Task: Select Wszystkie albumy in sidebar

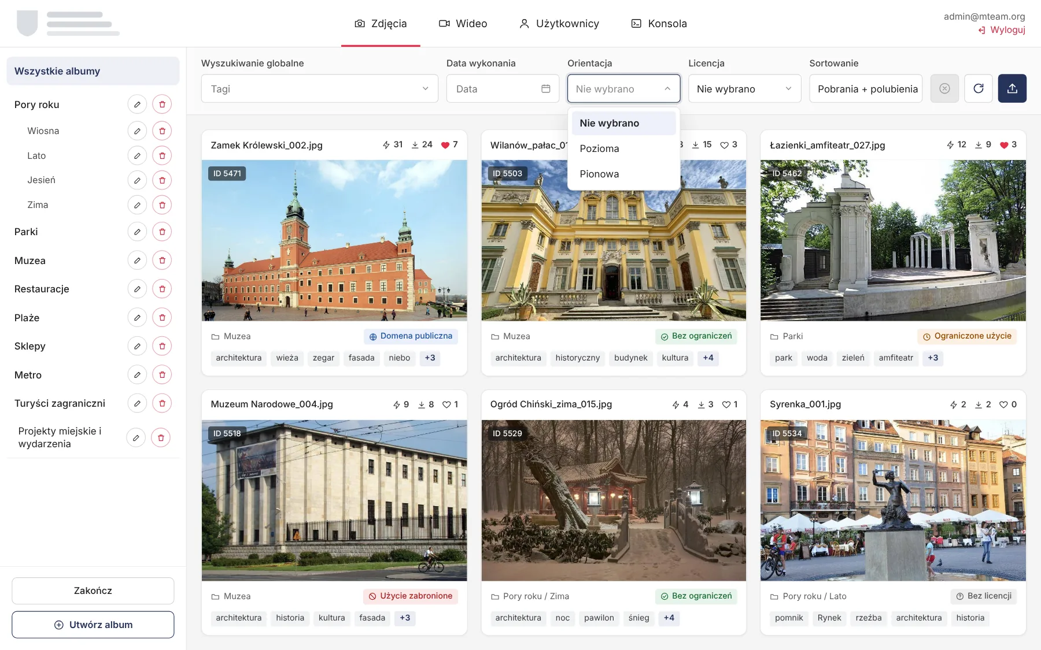Action: (x=93, y=71)
